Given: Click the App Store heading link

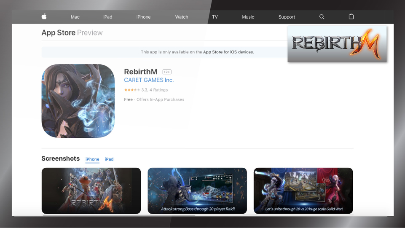Looking at the screenshot, I should [59, 33].
